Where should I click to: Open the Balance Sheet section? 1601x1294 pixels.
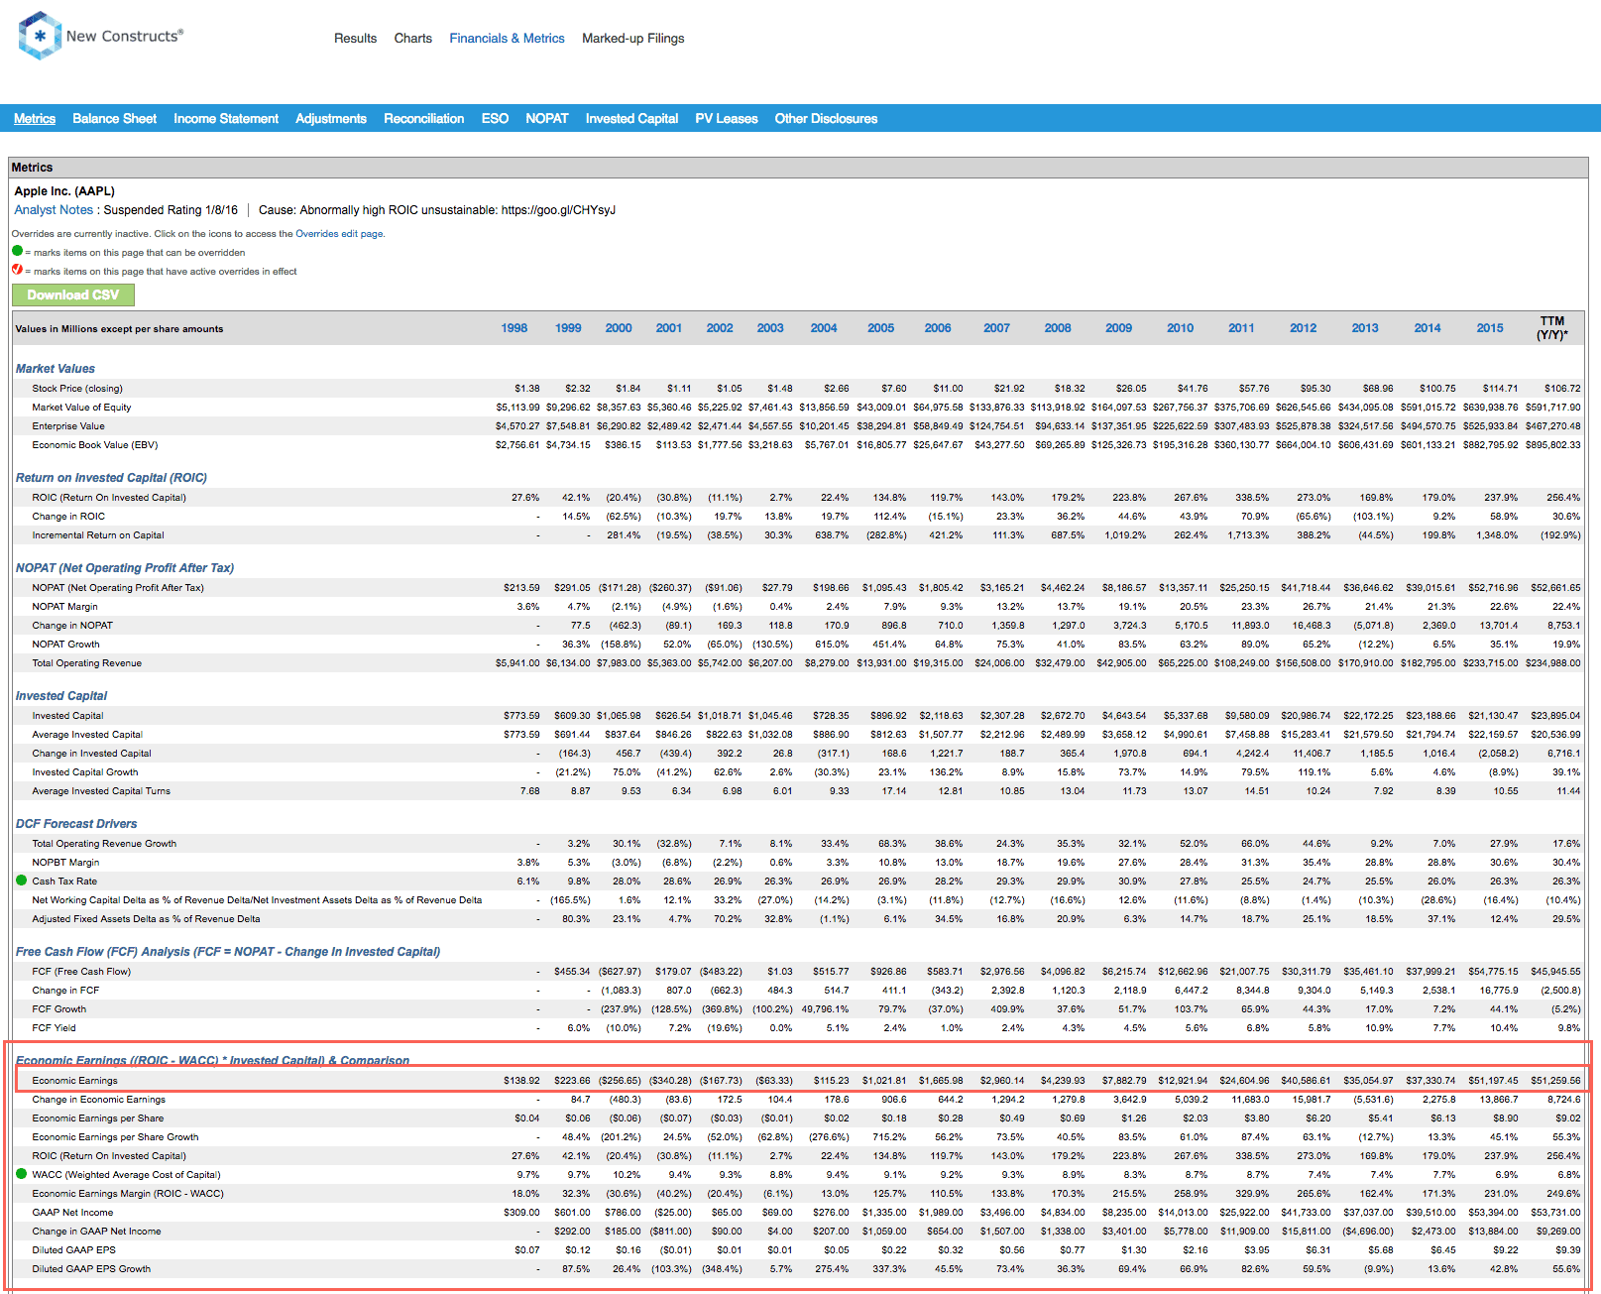[x=114, y=119]
